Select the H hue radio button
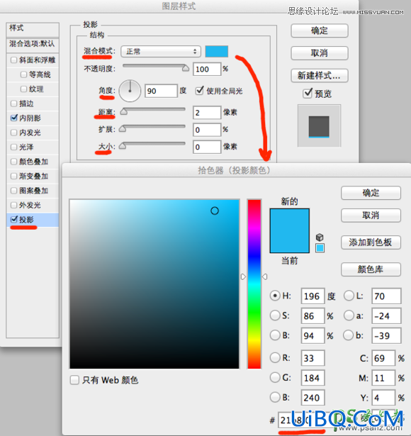The height and width of the screenshot is (436, 411). (x=275, y=296)
